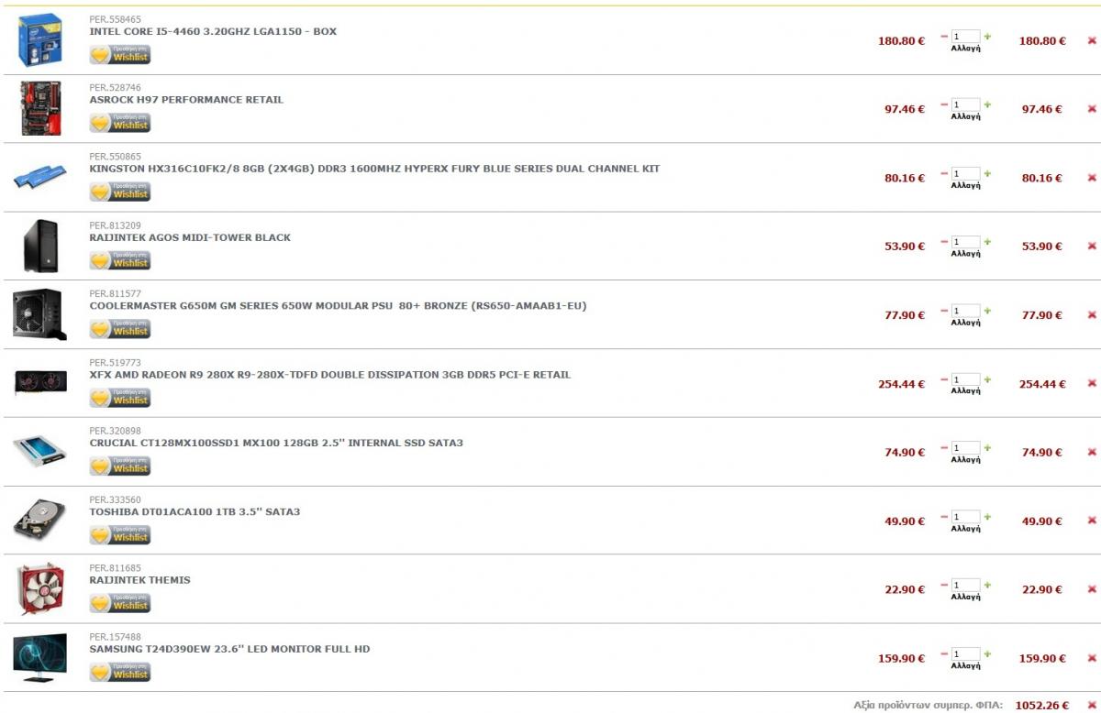1101x713 pixels.
Task: Click Αλλαγή in Toshiba drive row
Action: [x=966, y=529]
